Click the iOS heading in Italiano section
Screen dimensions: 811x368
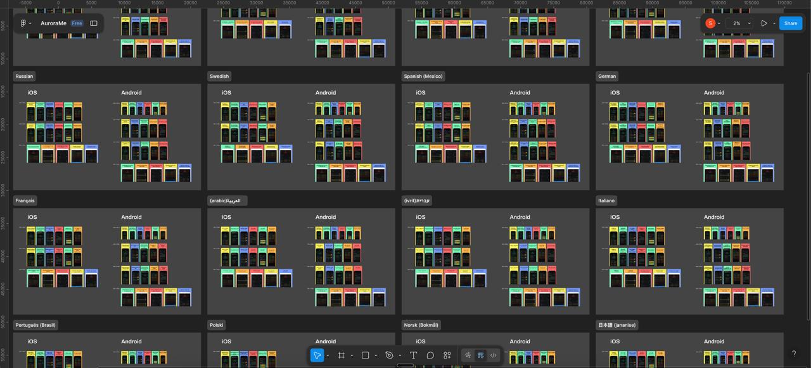pos(615,217)
